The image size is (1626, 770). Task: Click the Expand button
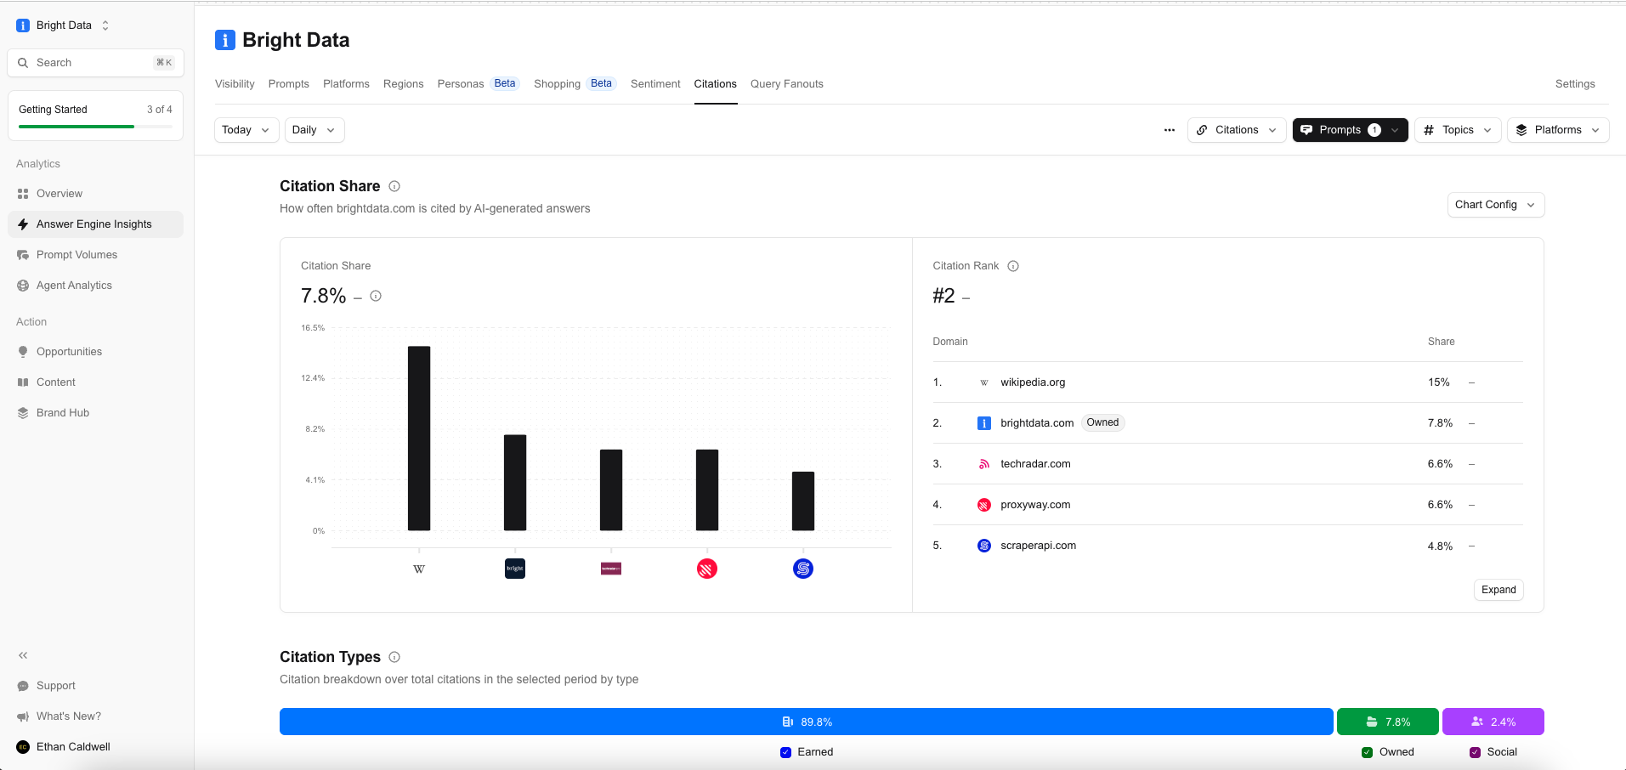coord(1499,590)
